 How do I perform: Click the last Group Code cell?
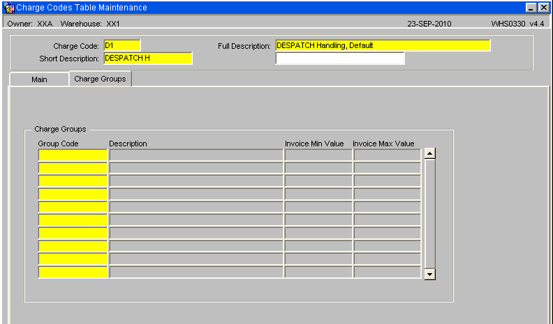[73, 272]
